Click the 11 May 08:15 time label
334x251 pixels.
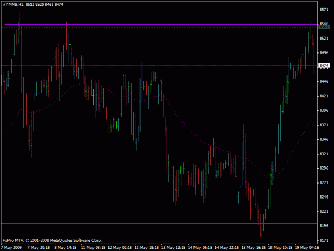[x=93, y=247]
